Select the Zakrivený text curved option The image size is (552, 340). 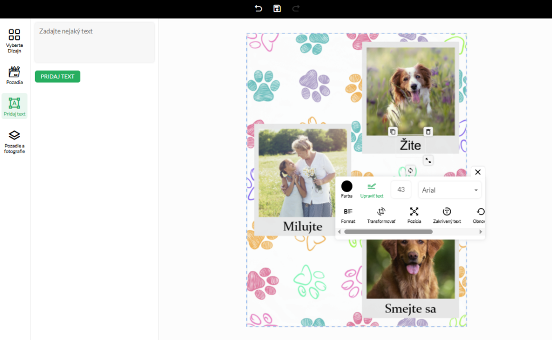(447, 215)
